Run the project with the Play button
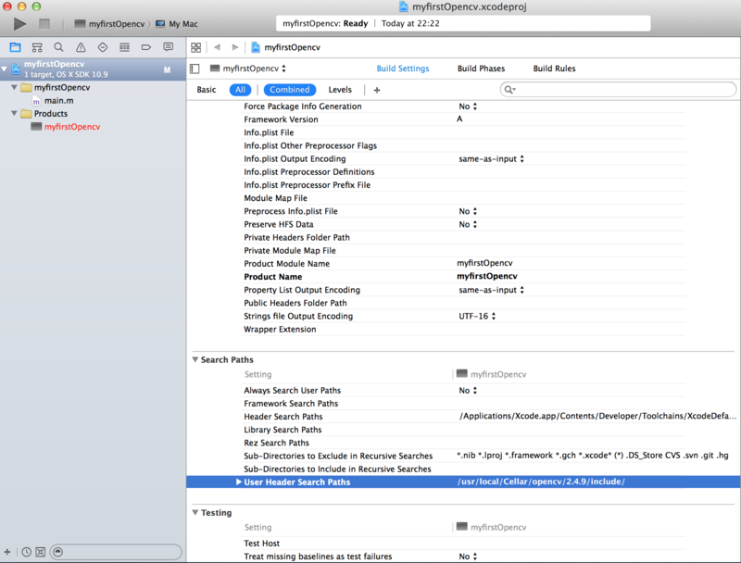The height and width of the screenshot is (563, 741). coord(19,24)
